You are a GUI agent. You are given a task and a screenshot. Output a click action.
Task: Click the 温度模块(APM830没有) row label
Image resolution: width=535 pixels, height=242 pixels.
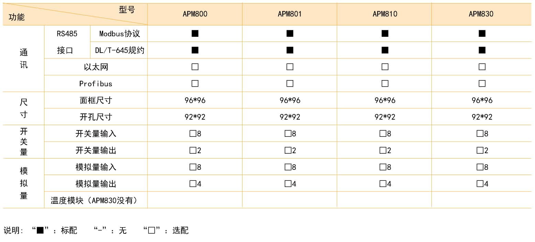coord(94,200)
